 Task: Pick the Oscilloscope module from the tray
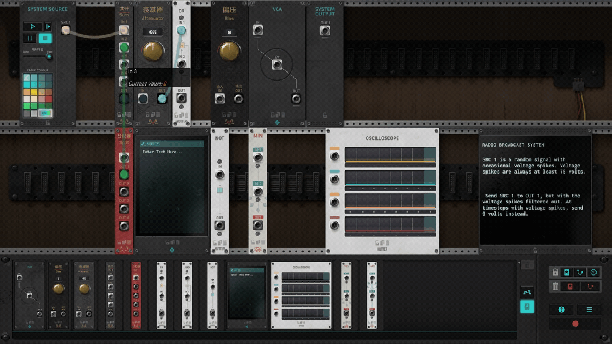[301, 295]
